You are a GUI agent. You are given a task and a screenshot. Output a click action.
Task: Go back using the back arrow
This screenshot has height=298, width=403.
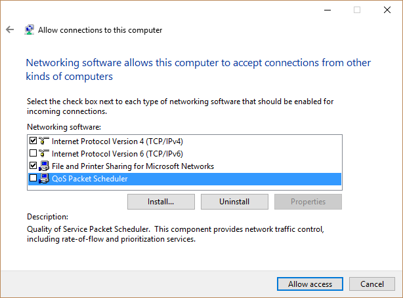(x=10, y=29)
